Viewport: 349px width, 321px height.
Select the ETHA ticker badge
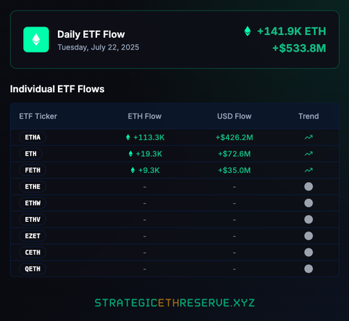[33, 137]
